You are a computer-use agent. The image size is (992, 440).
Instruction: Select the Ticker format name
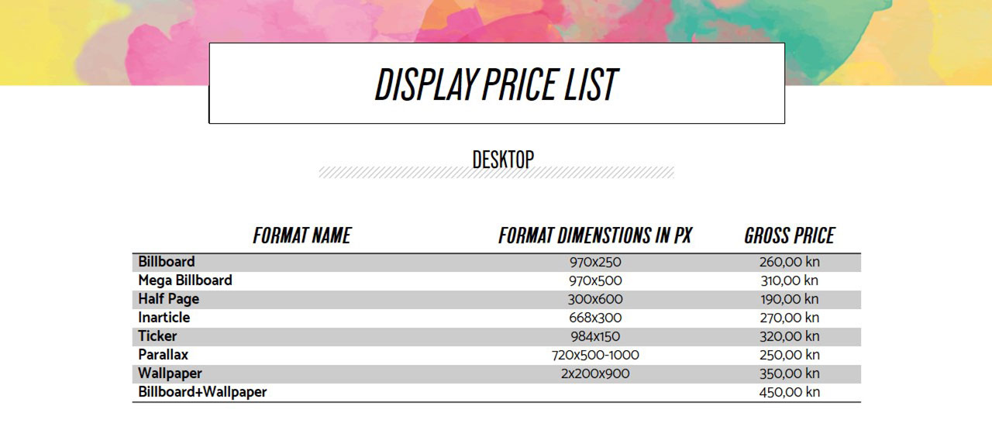[x=157, y=336]
